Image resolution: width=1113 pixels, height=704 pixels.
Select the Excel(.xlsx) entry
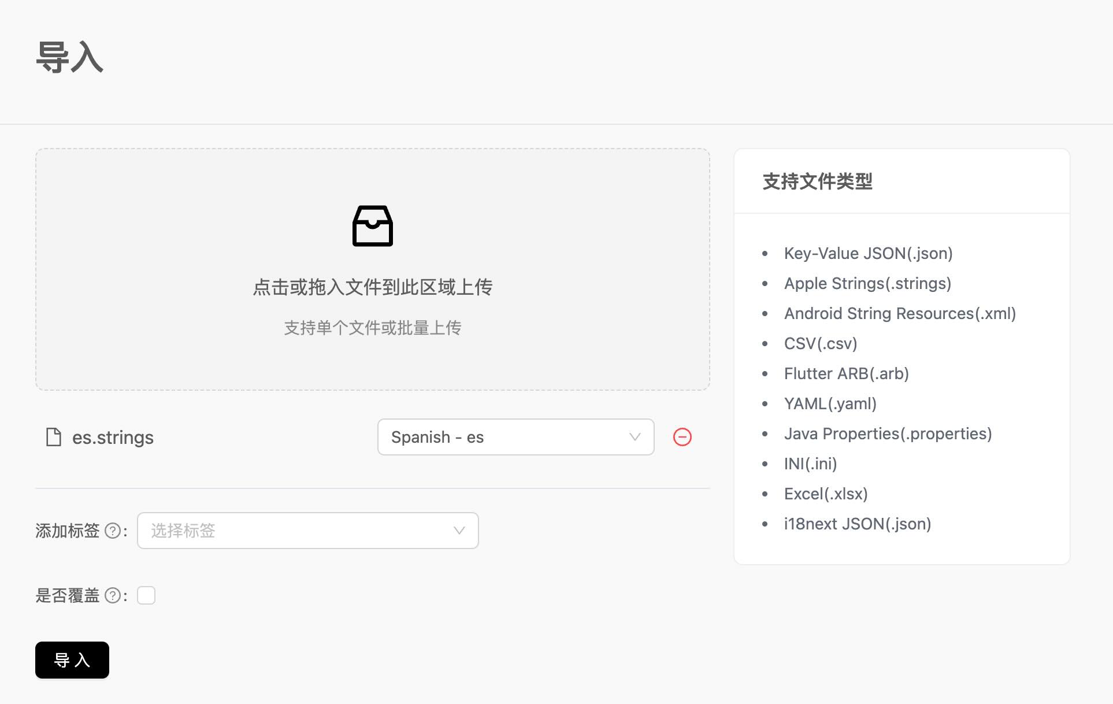[825, 494]
